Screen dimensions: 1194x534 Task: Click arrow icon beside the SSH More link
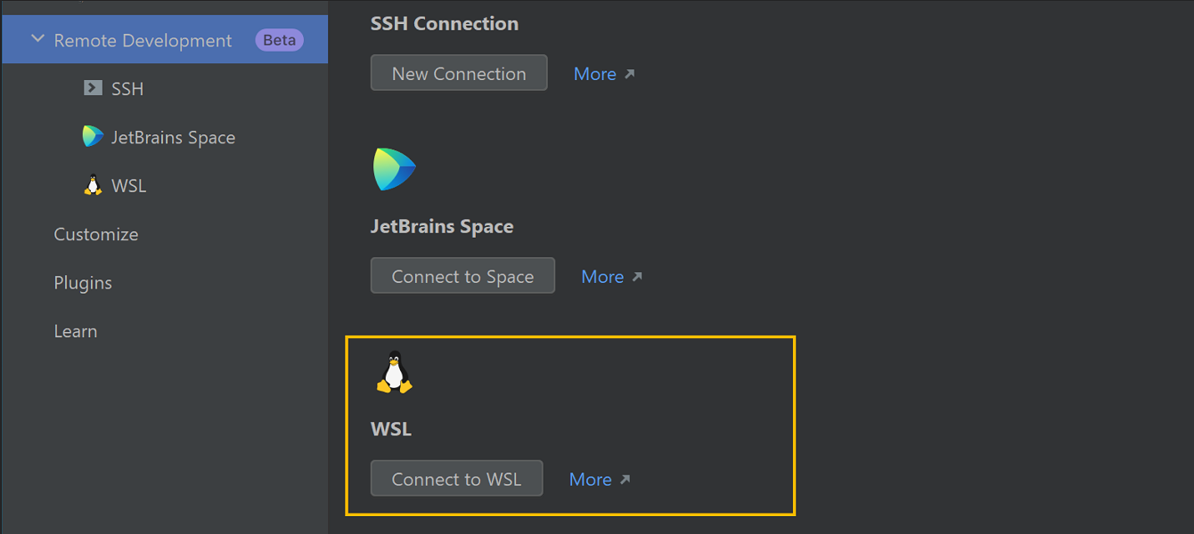630,74
